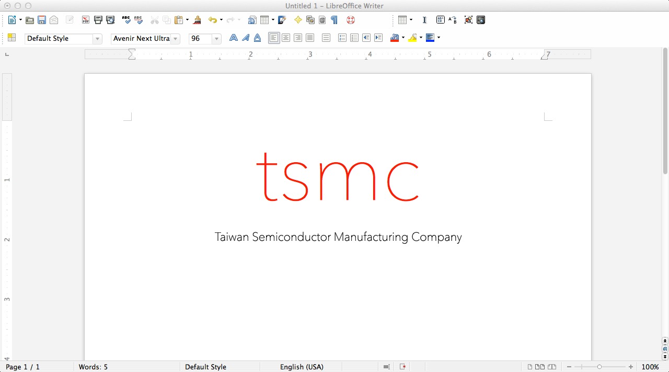
Task: Open the Gallery icon
Action: click(310, 20)
